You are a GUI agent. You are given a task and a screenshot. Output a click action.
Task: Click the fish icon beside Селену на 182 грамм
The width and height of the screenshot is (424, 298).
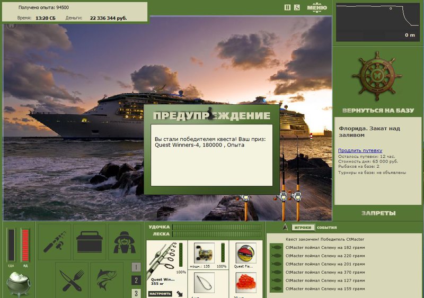point(276,248)
